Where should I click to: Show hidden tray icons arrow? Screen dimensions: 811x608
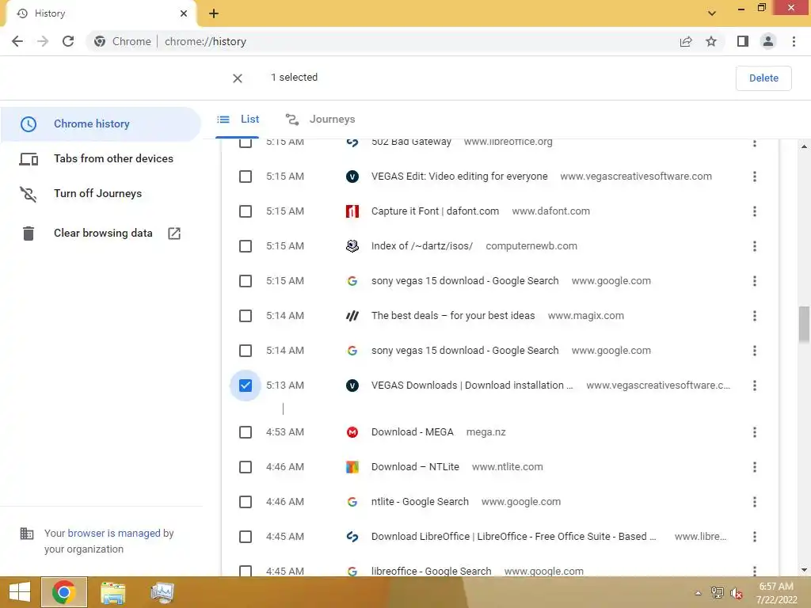pos(698,593)
